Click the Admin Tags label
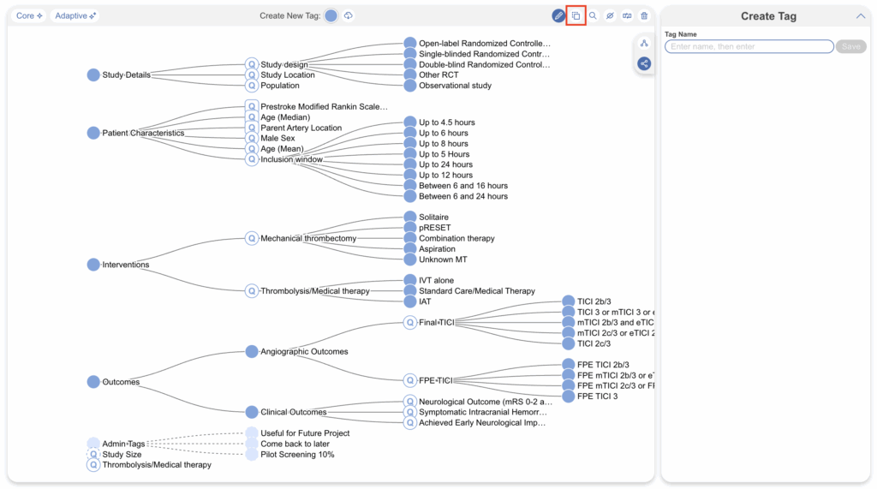Viewport: 877px width, 489px height. (x=123, y=444)
